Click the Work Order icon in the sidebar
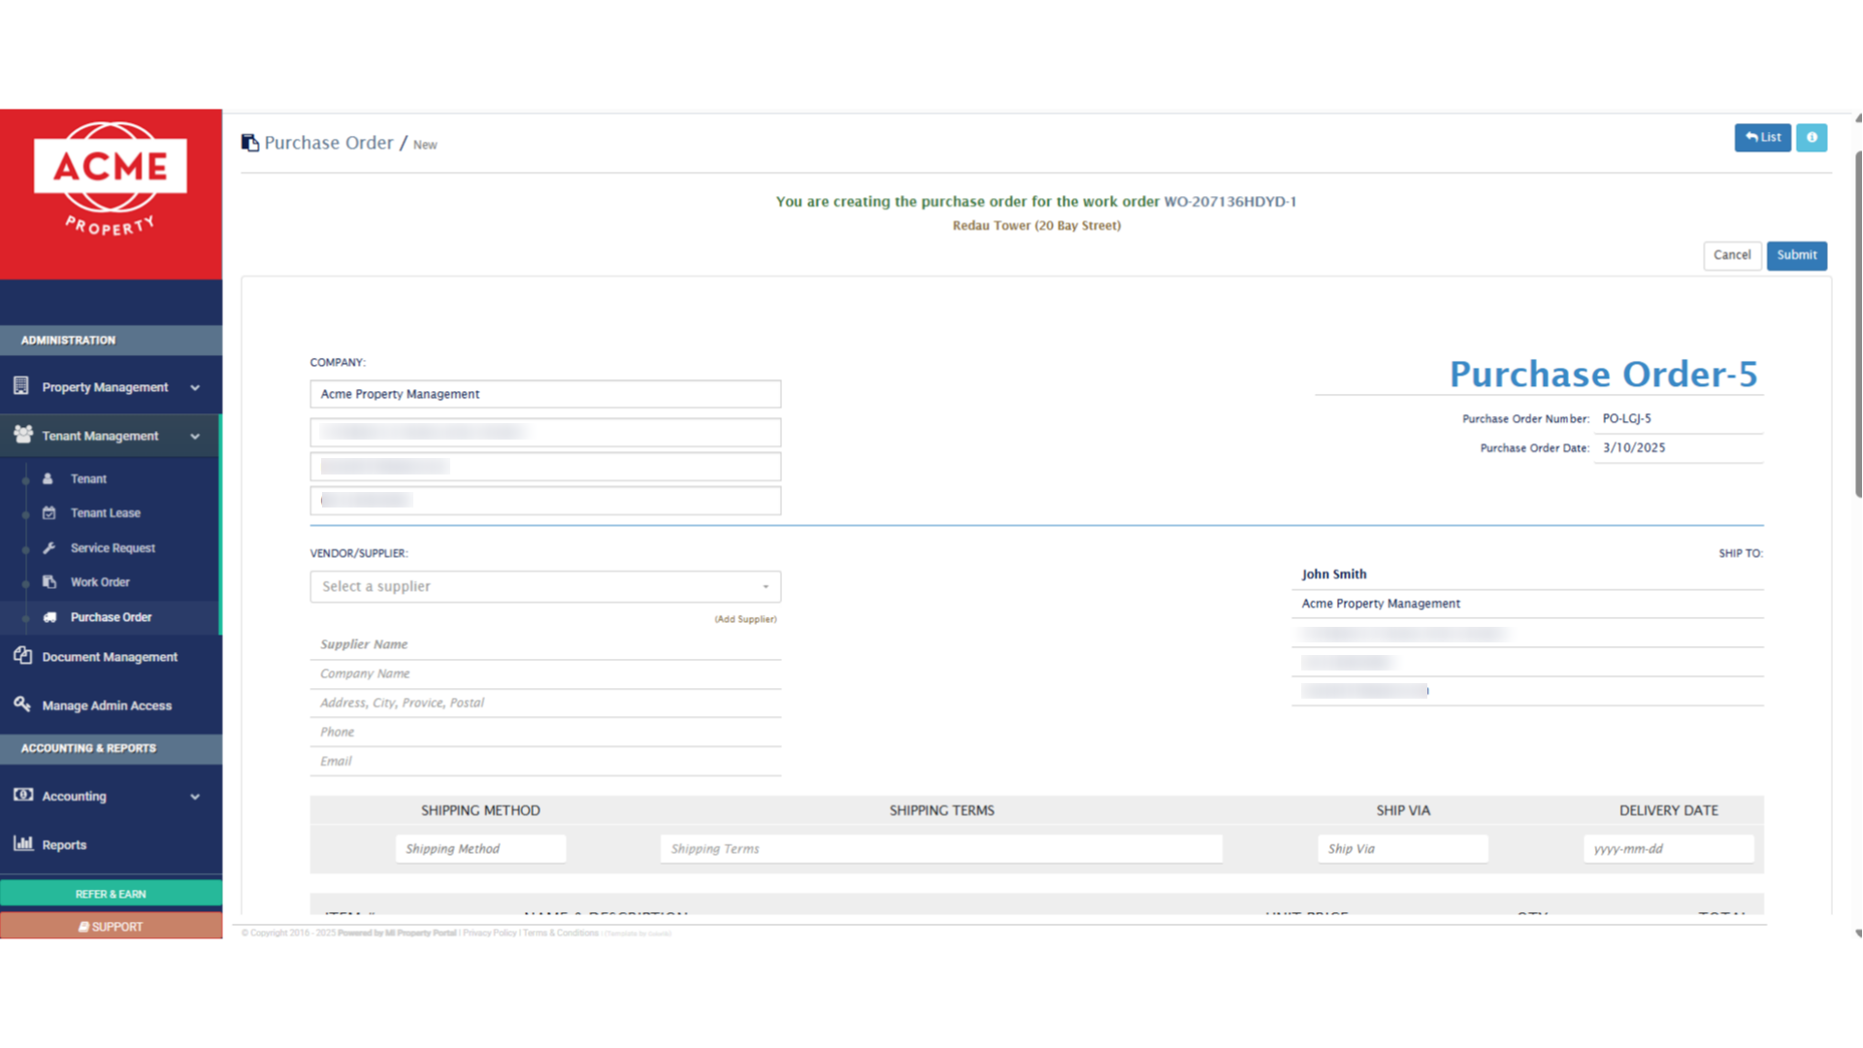Screen dimensions: 1863x1048 49,582
